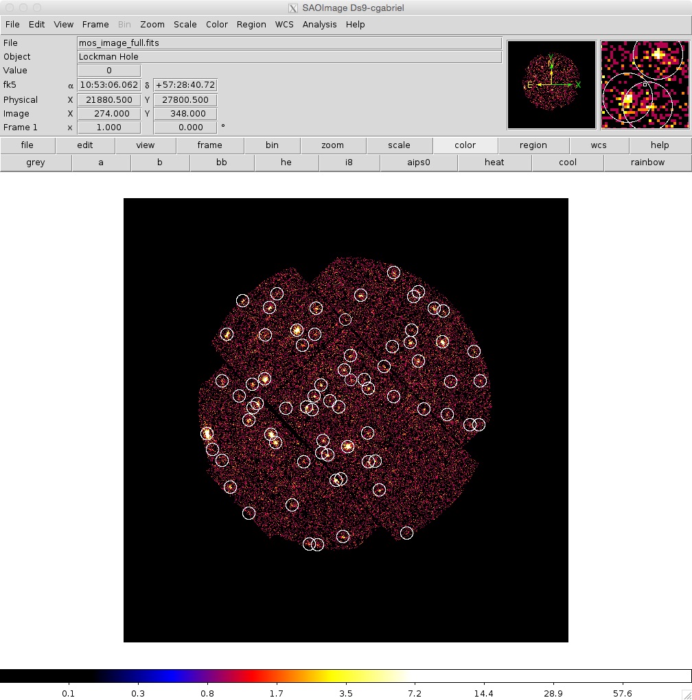
Task: Click the Object field Lockman Hole
Action: pyautogui.click(x=289, y=57)
